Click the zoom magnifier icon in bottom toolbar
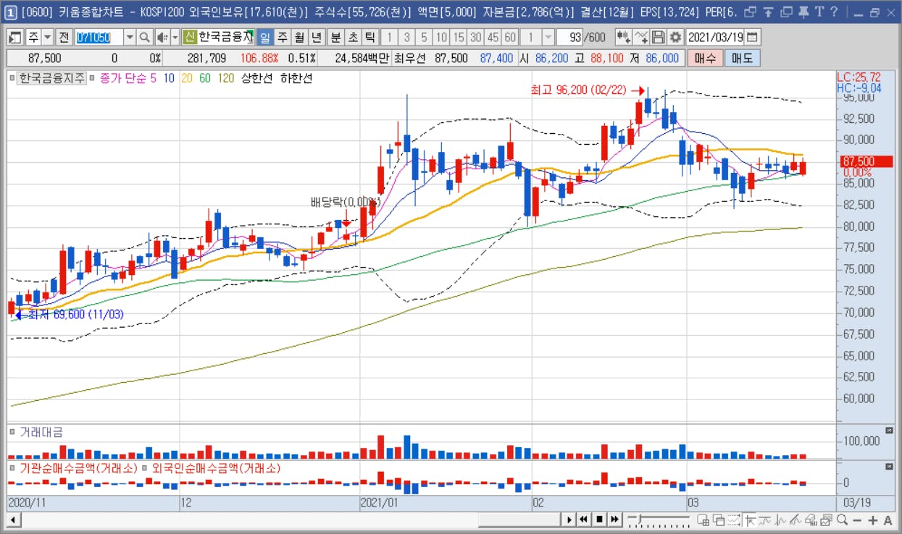The image size is (902, 534). (x=842, y=520)
